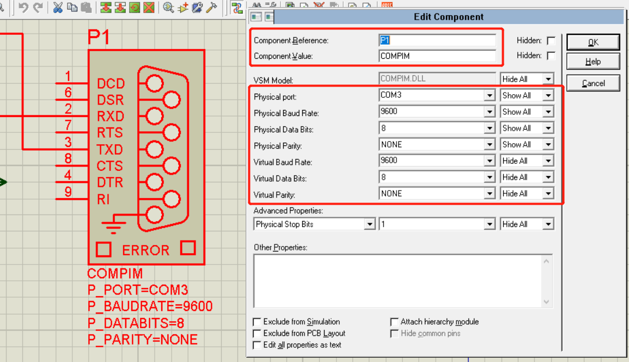Click the Decompose hammer icon

click(x=211, y=8)
